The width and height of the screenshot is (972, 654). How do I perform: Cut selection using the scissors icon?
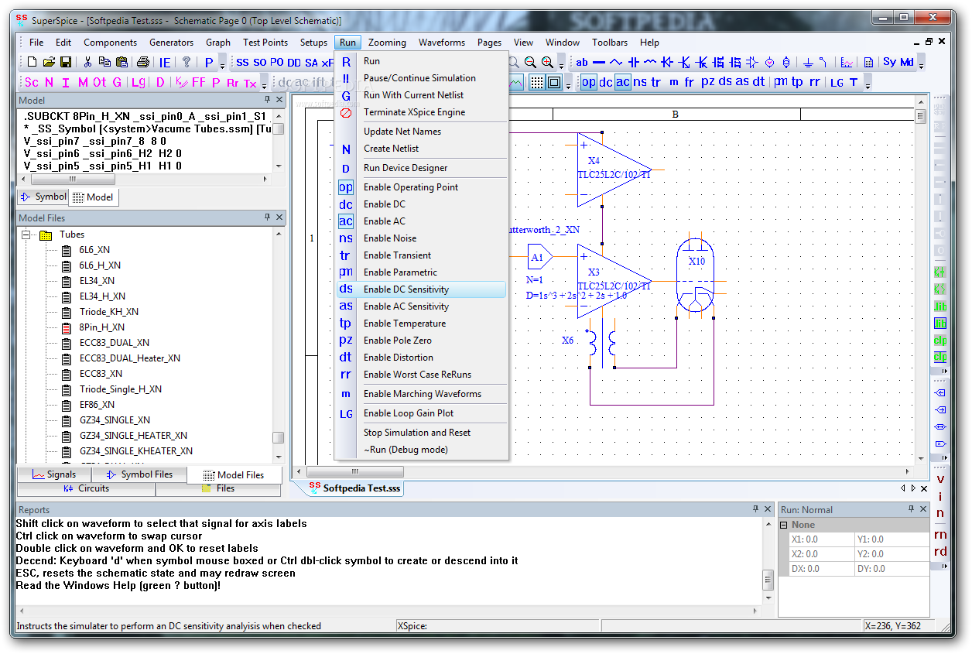[x=87, y=62]
